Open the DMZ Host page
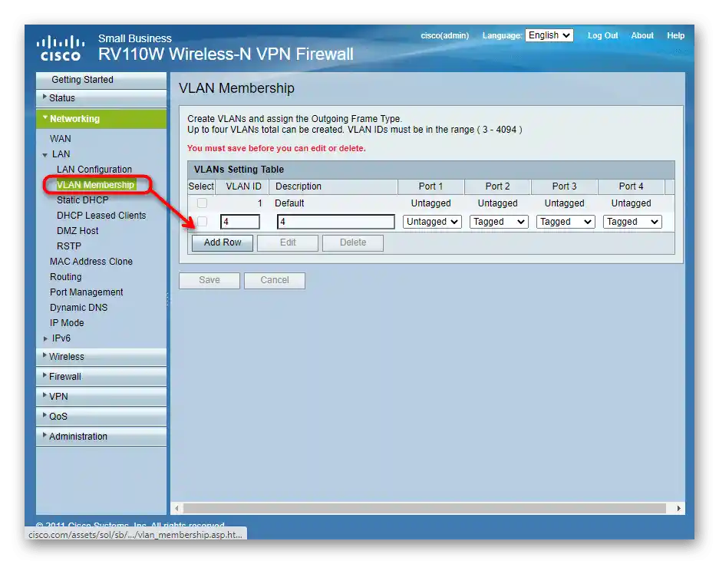 point(78,231)
